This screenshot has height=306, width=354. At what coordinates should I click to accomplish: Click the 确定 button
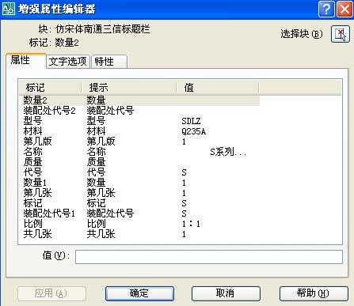(x=139, y=293)
